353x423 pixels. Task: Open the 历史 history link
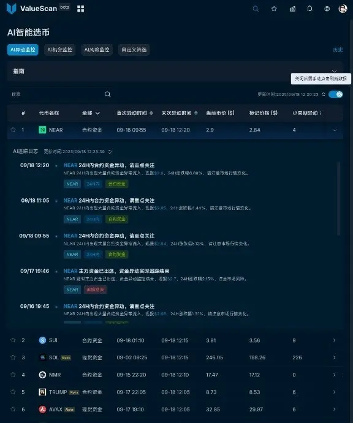pos(338,50)
